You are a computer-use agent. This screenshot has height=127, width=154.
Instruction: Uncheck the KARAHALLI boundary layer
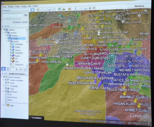(11, 64)
